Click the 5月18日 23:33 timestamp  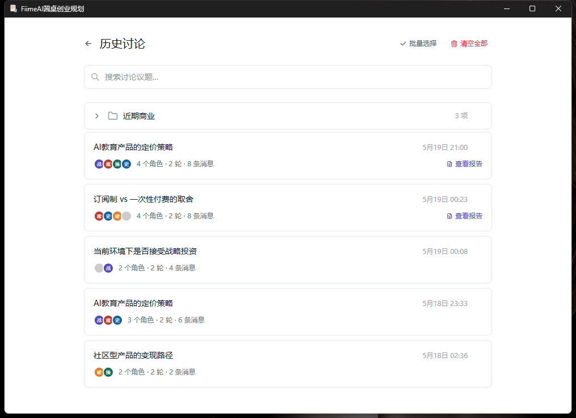click(x=445, y=304)
